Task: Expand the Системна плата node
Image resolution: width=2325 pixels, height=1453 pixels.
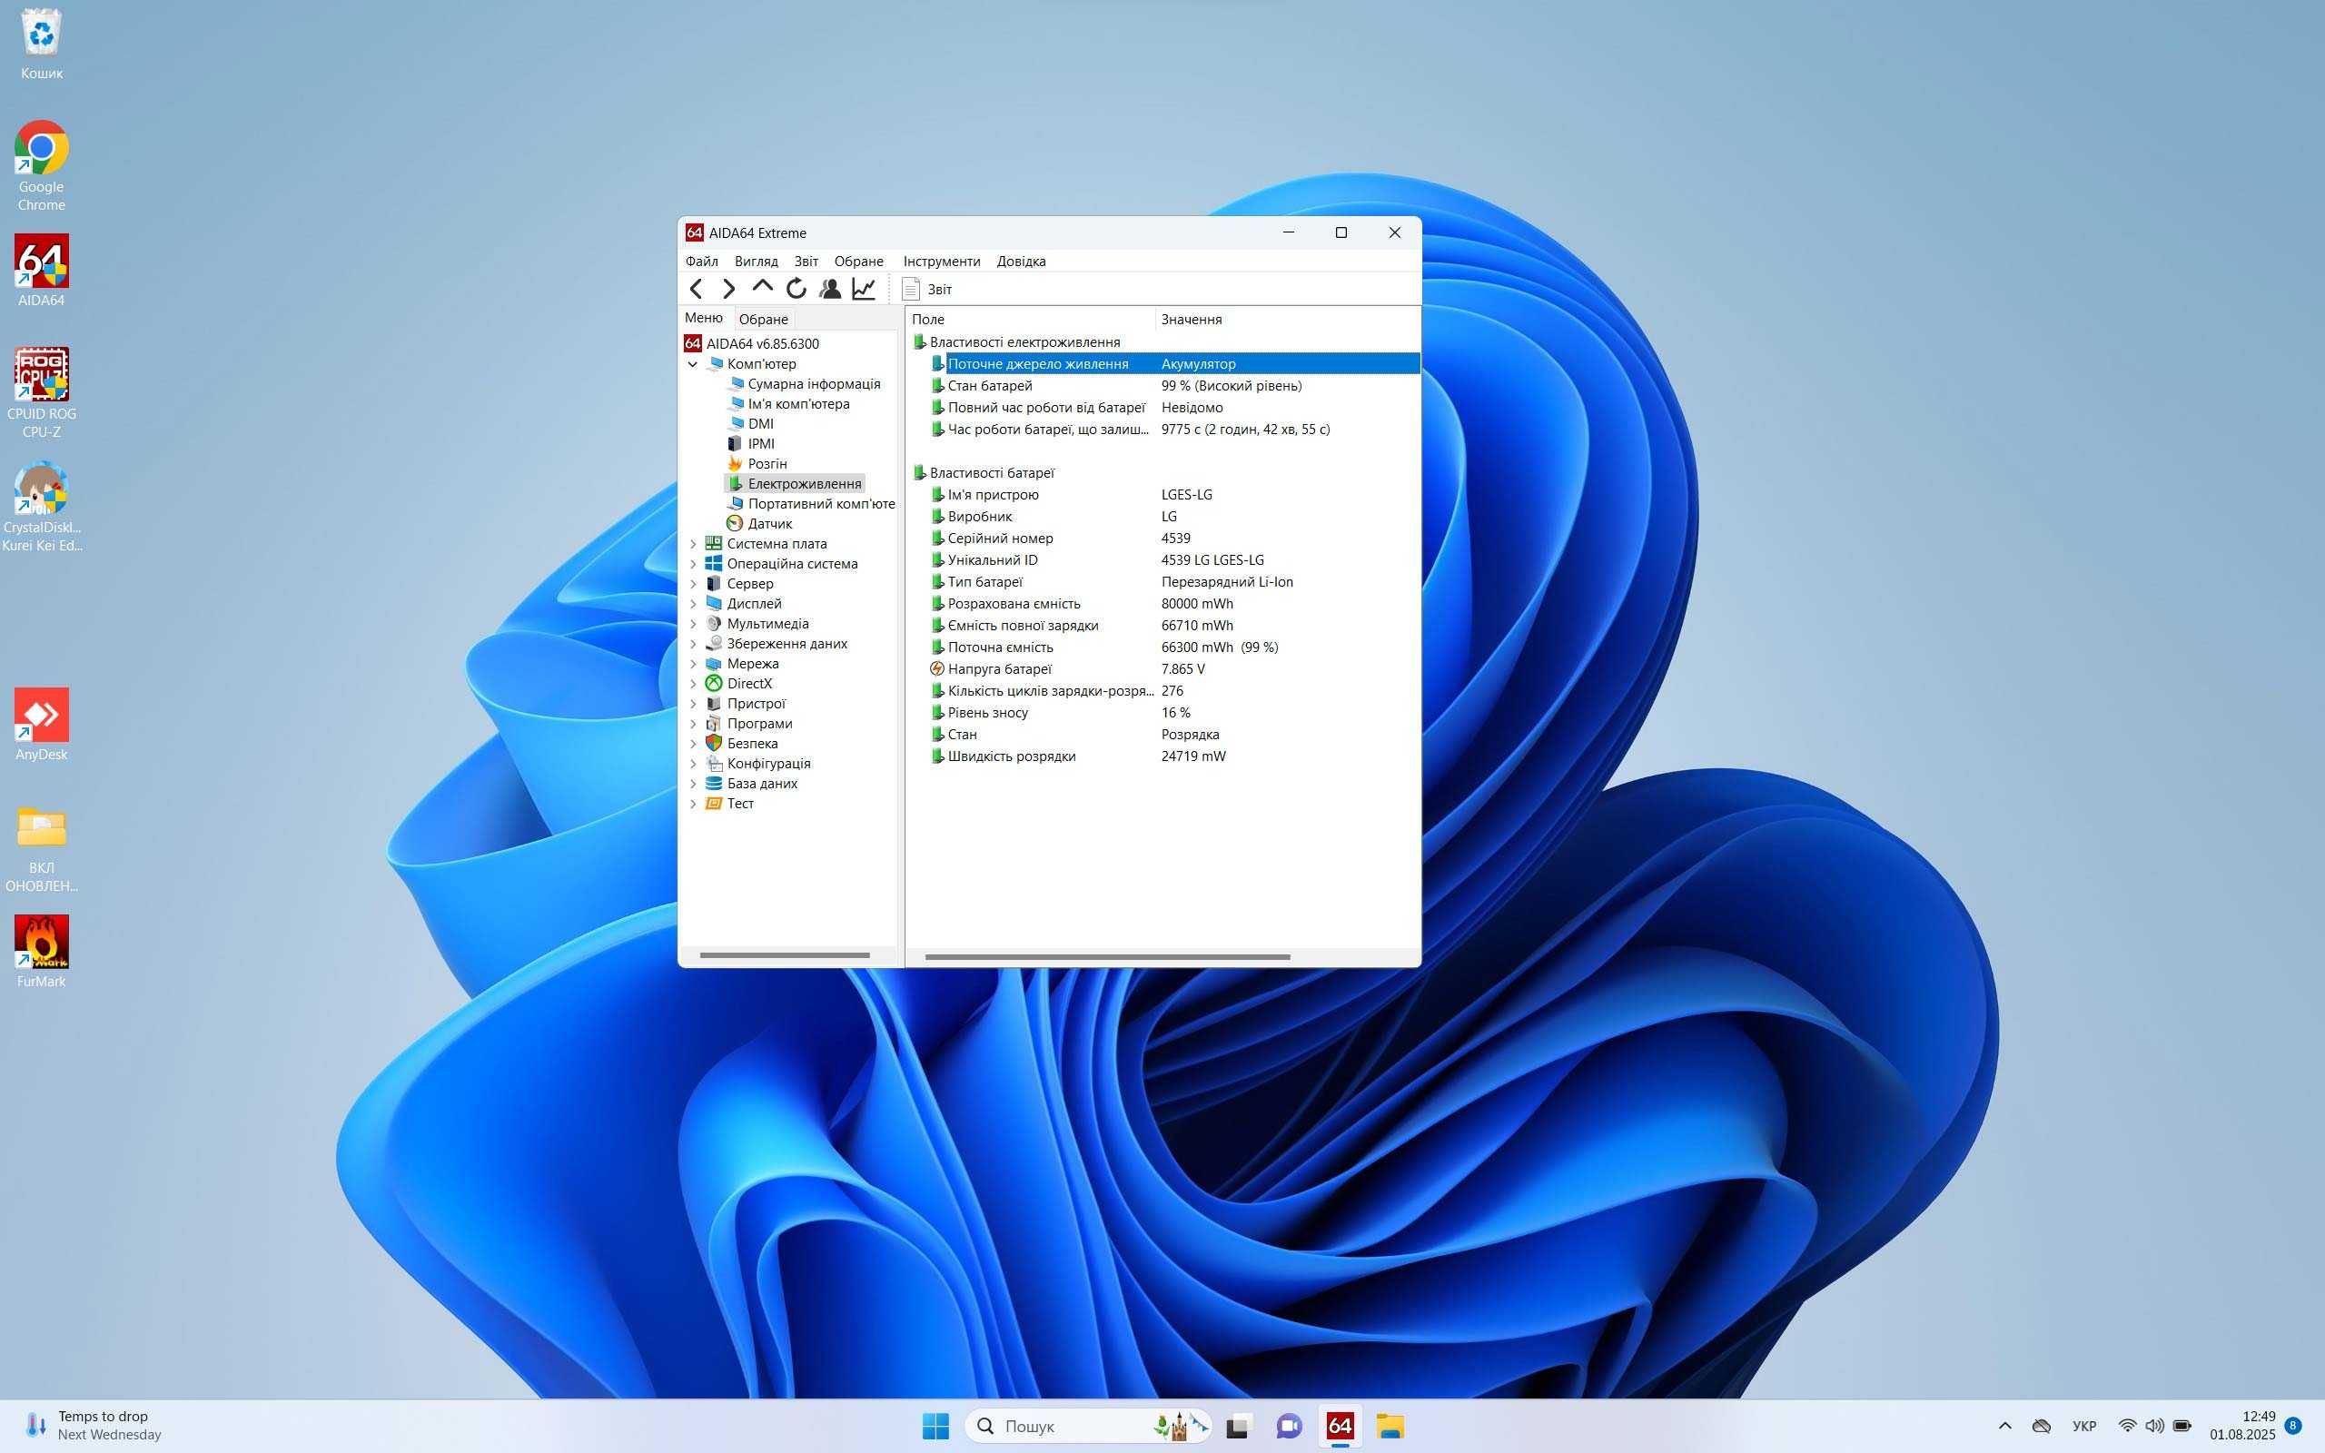Action: click(693, 544)
